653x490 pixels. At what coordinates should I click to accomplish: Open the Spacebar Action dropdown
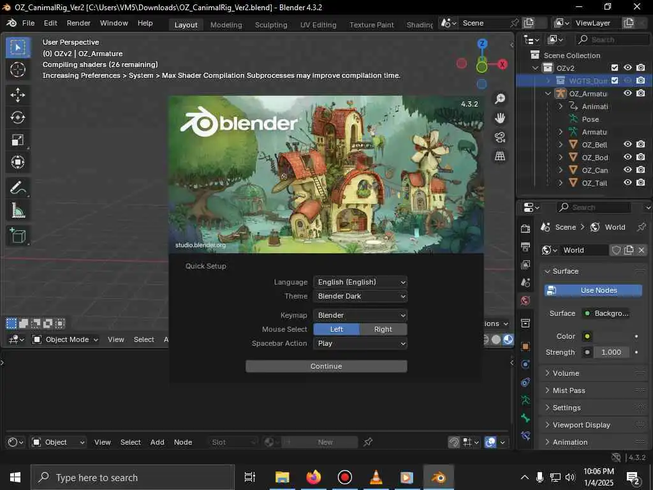click(360, 343)
